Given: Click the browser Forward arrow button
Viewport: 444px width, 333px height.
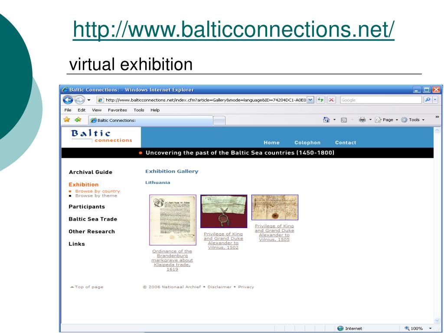Looking at the screenshot, I should click(x=80, y=100).
